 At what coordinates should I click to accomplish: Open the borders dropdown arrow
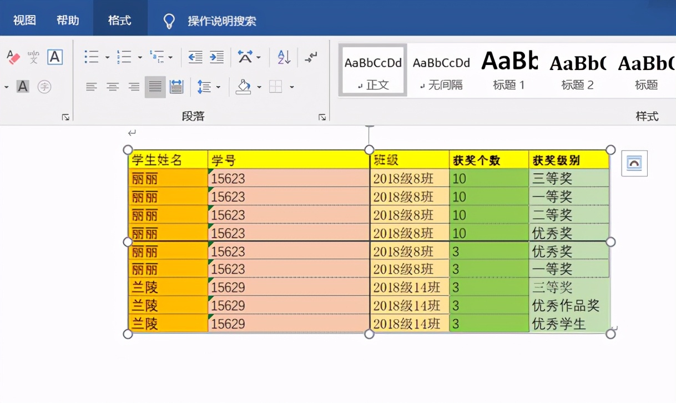coord(291,87)
